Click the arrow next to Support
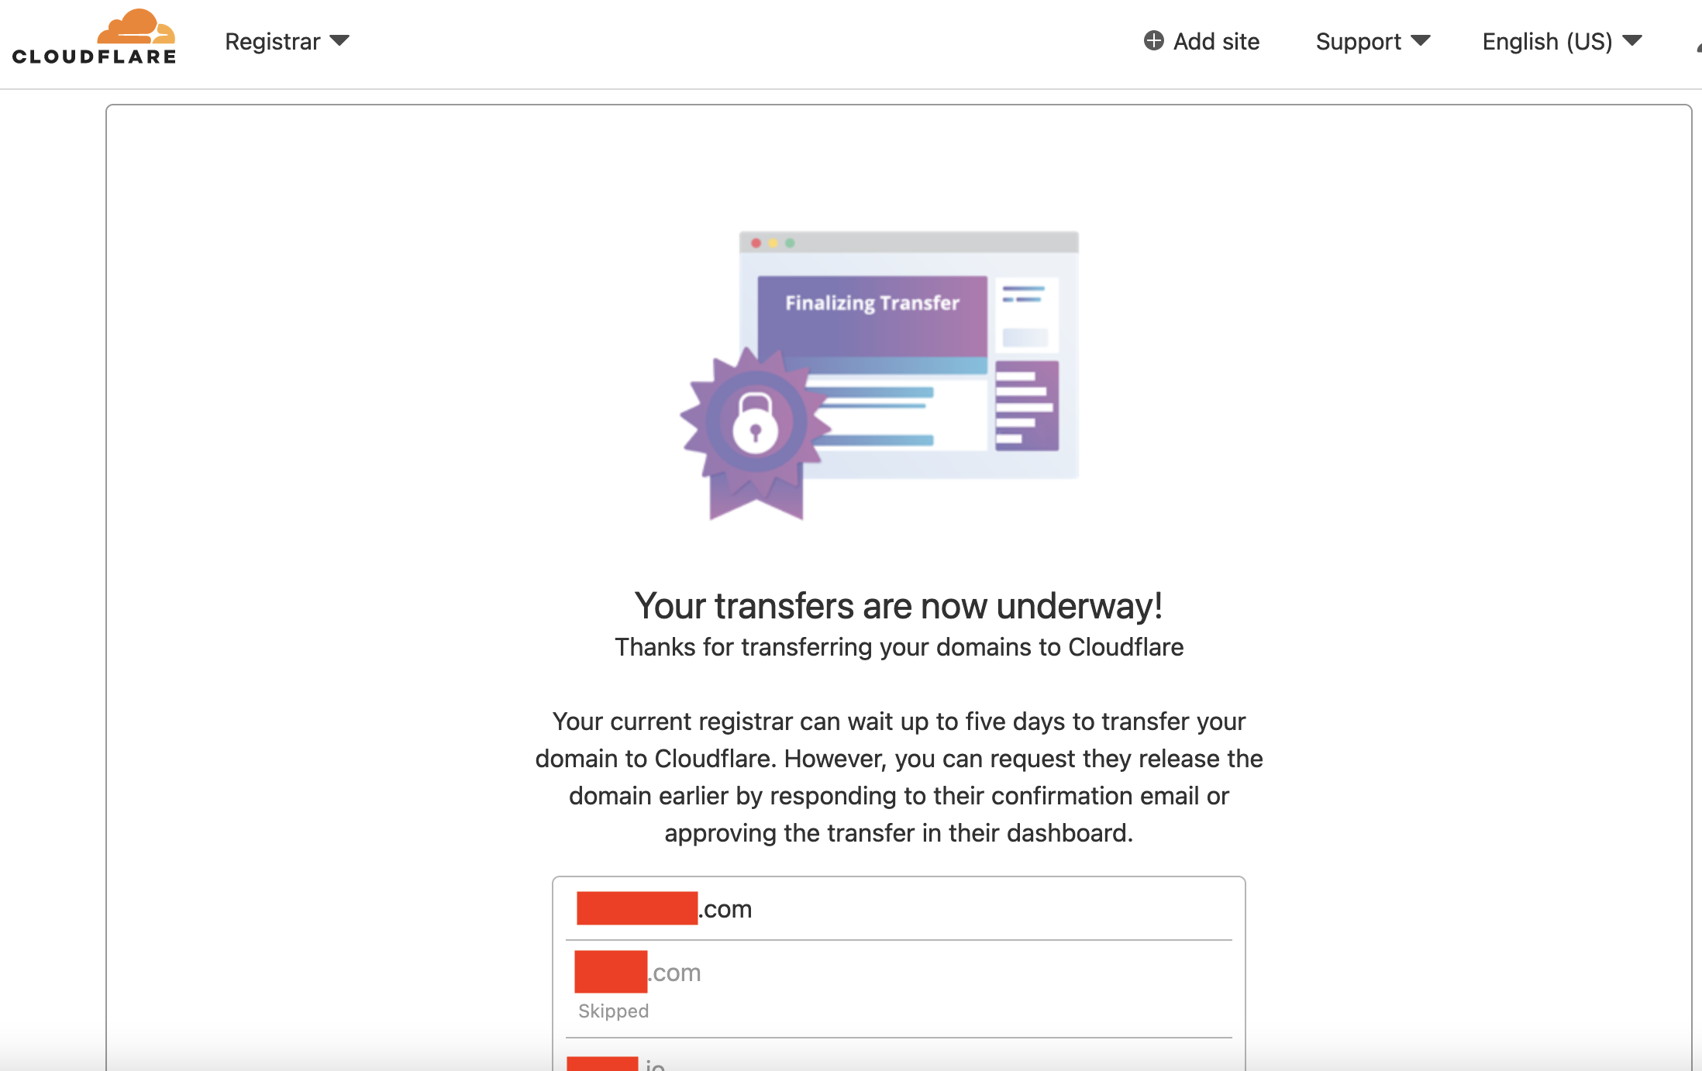 [1420, 40]
